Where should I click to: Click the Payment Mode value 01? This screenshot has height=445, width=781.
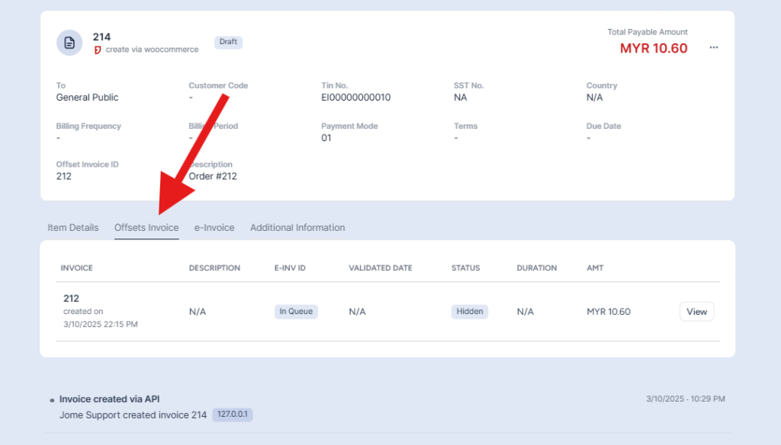[x=326, y=138]
